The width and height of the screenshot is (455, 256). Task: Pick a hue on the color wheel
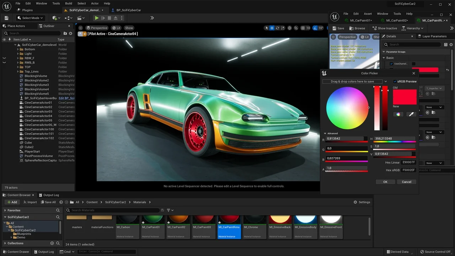coord(347,108)
